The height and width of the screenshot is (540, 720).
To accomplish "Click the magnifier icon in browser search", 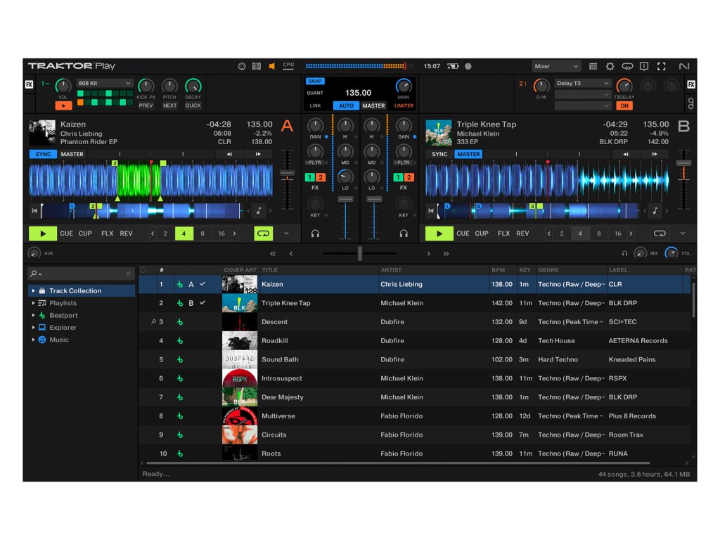I will pyautogui.click(x=34, y=274).
